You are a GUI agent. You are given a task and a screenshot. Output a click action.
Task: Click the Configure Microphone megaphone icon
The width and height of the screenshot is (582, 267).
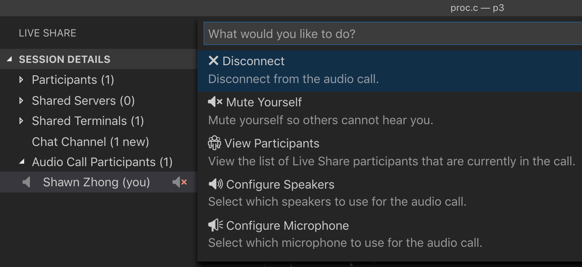(215, 225)
